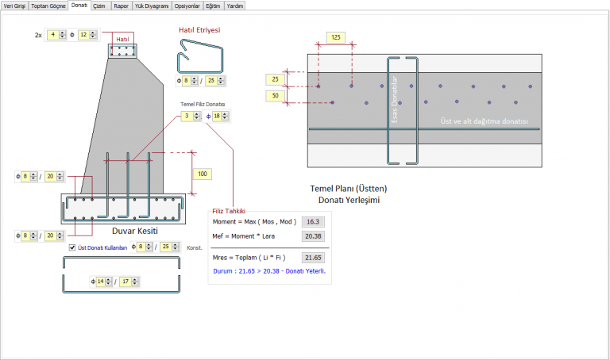The width and height of the screenshot is (610, 360).
Task: Open the Toptan Göçme tab
Action: (48, 6)
